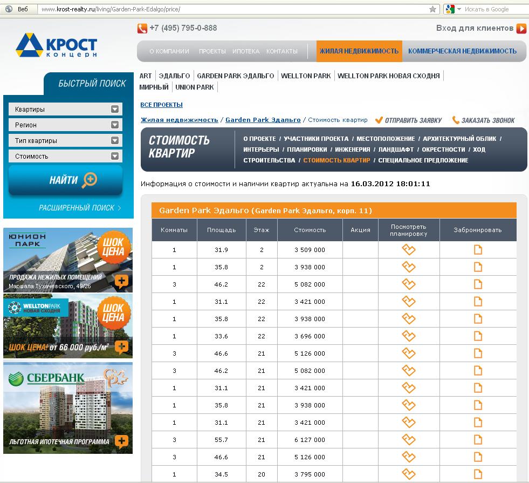Image resolution: width=529 pixels, height=483 pixels.
Task: Open the Контакты menu item
Action: [x=281, y=51]
